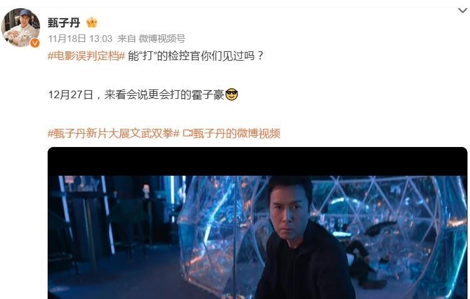Screen dimensions: 470x299
Task: Click the dark umbrella shape in video's right
Action: [x=380, y=228]
